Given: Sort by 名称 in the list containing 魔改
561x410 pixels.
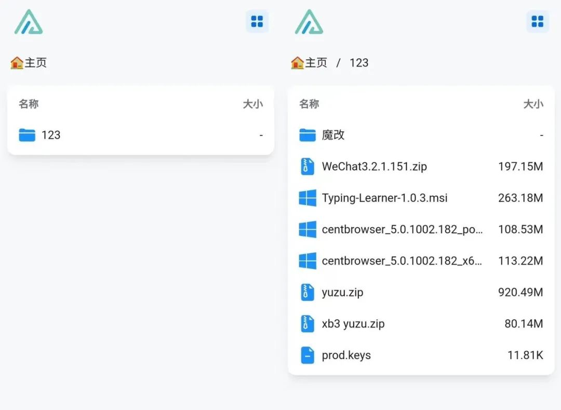Looking at the screenshot, I should coord(309,104).
